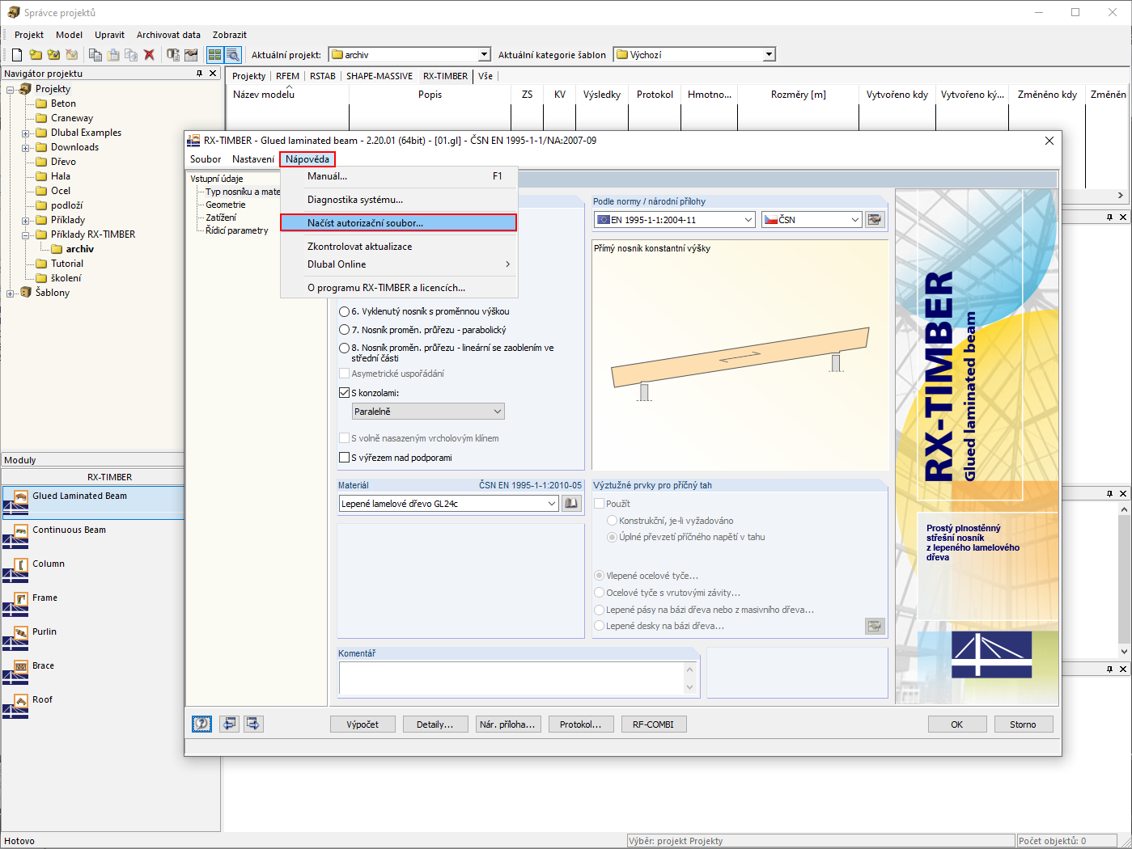Close the Navigátor projektu panel
This screenshot has height=849, width=1132.
coord(213,73)
